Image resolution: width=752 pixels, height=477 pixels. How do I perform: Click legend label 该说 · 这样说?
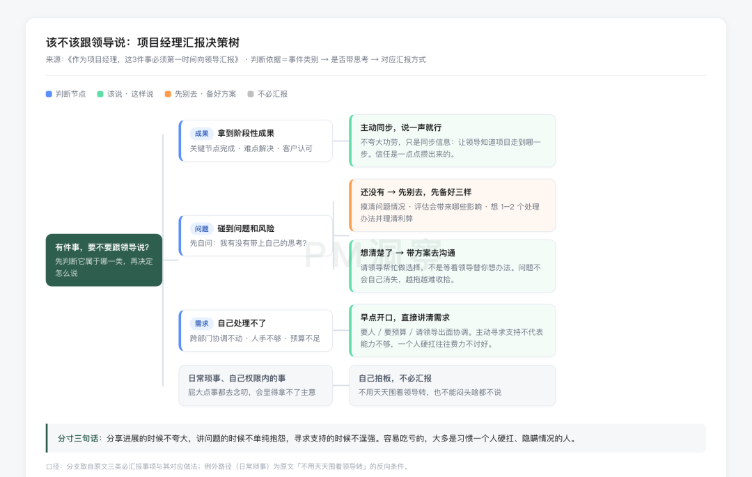[x=130, y=94]
